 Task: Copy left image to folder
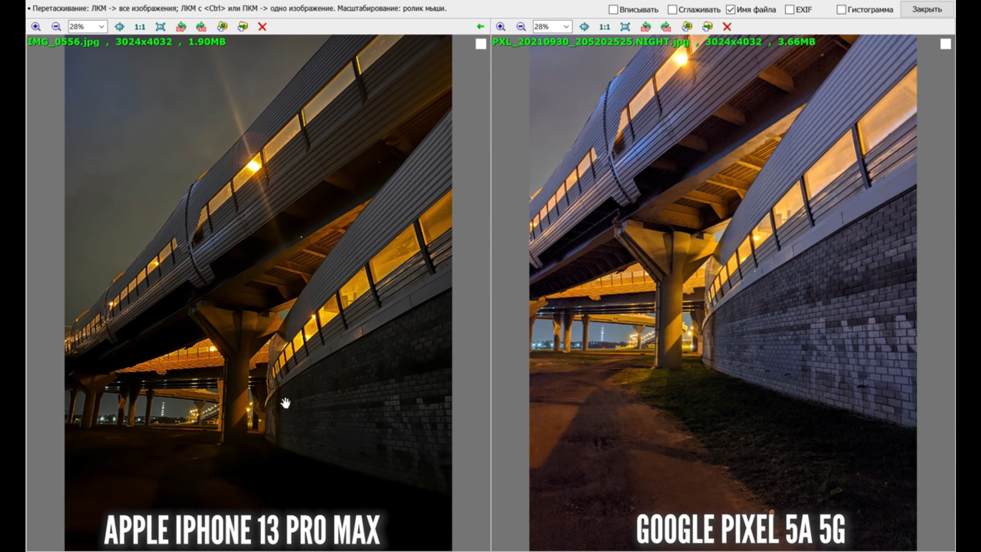click(222, 27)
